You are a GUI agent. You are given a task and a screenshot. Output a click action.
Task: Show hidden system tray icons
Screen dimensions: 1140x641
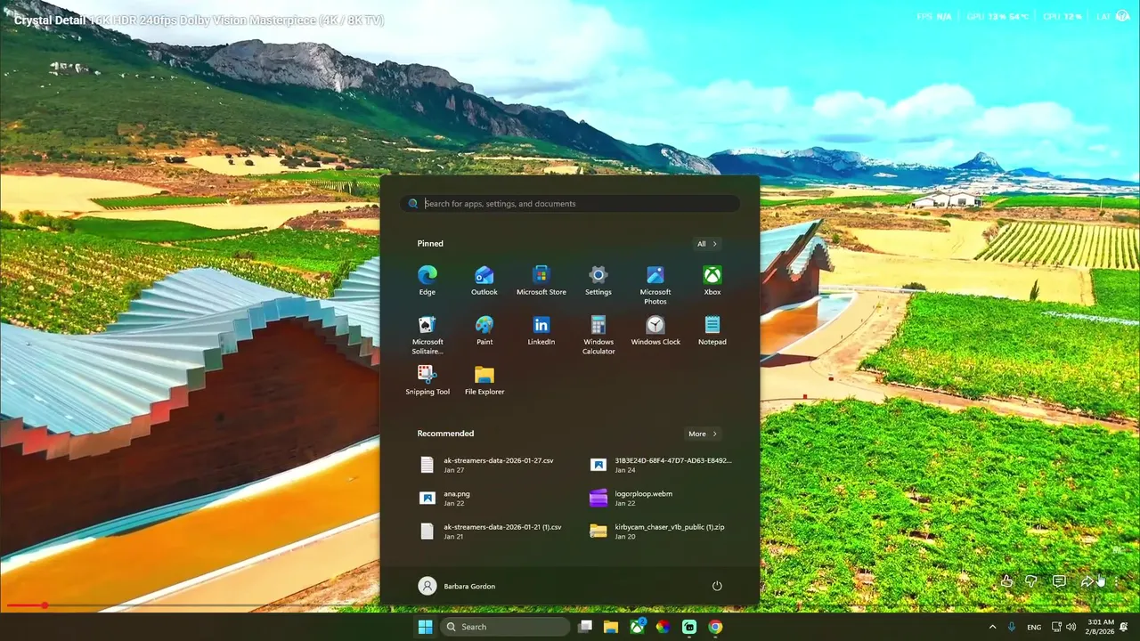click(x=992, y=627)
